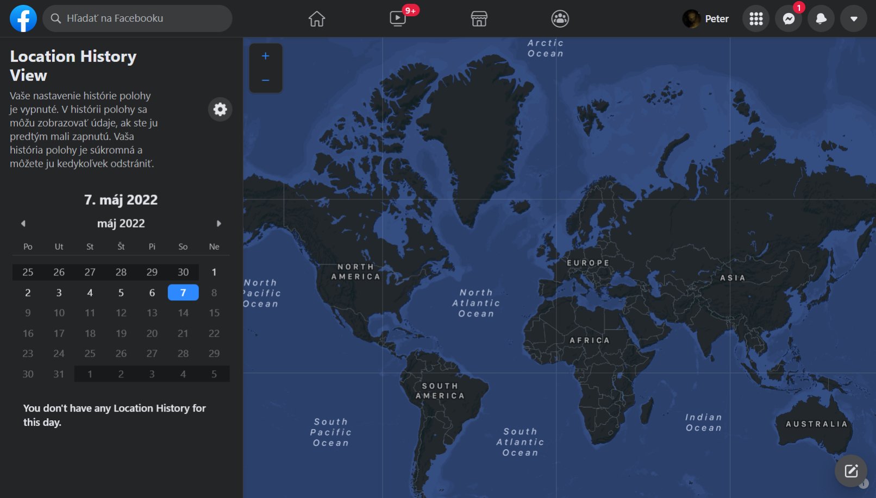Choose date 10 in the calendar
Screen dimensions: 876x498
tap(59, 313)
